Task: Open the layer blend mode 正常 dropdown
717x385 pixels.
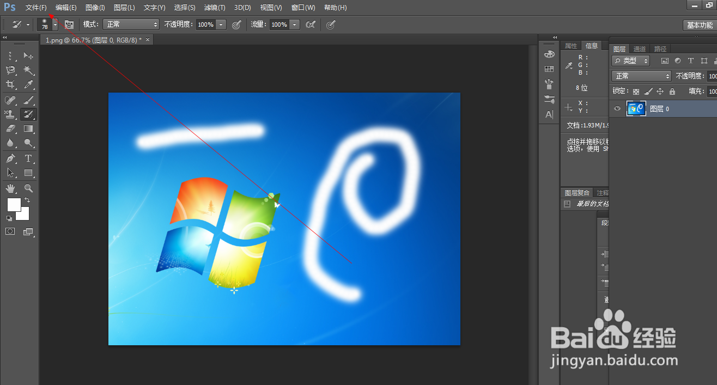Action: (641, 76)
